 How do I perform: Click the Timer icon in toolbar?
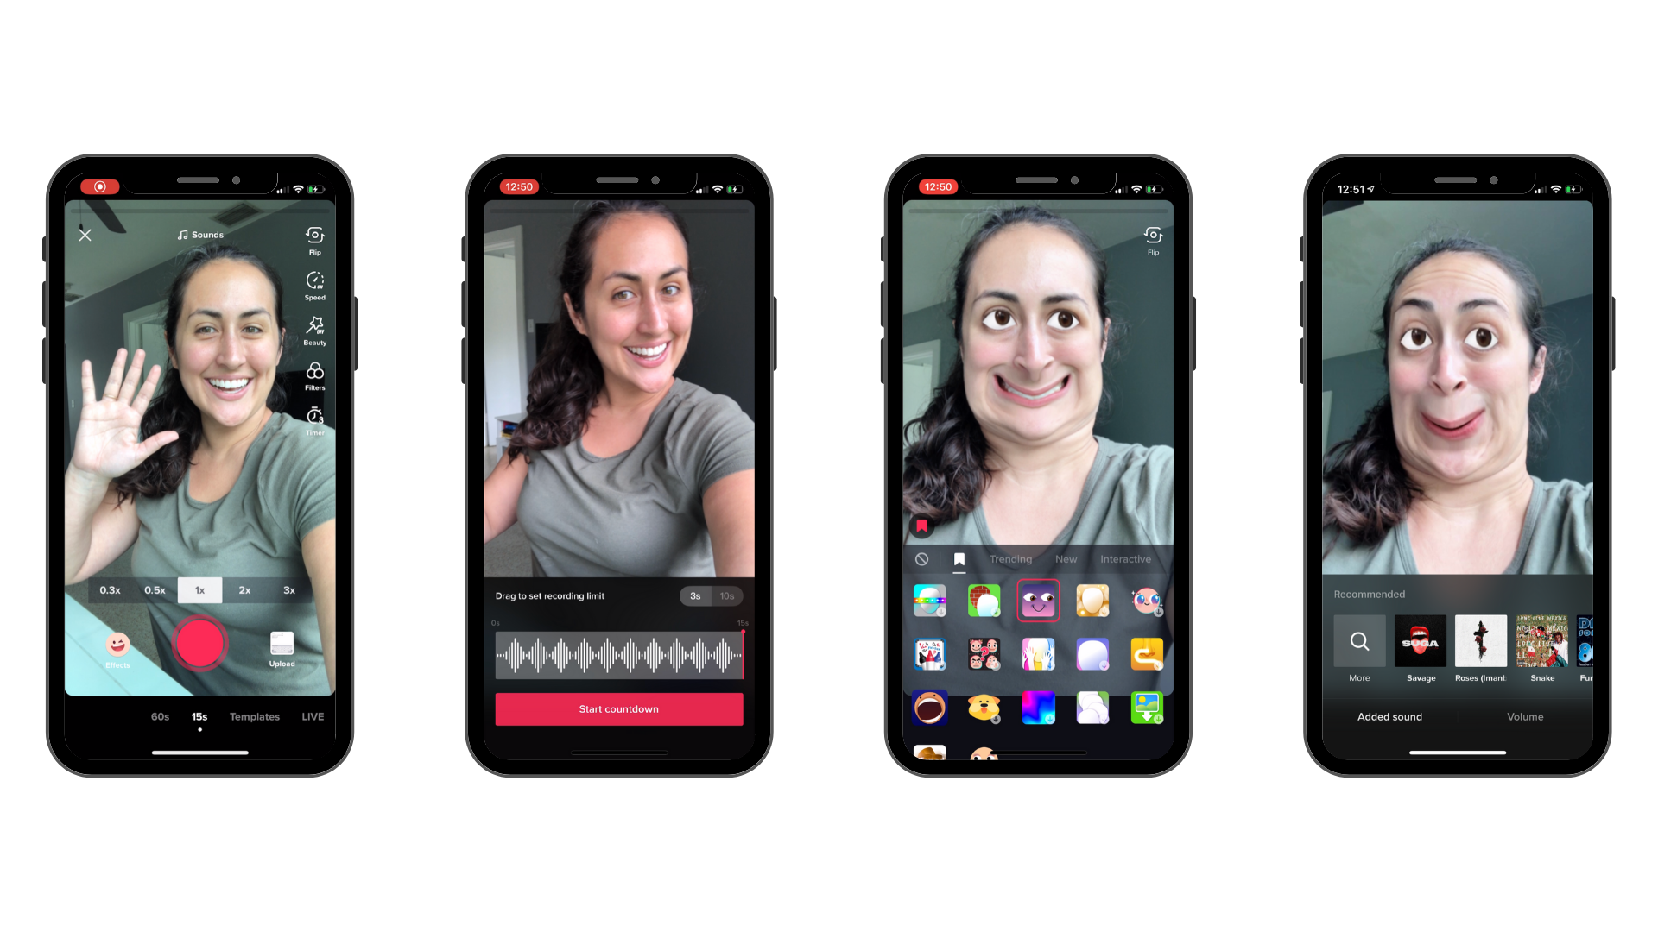tap(313, 419)
